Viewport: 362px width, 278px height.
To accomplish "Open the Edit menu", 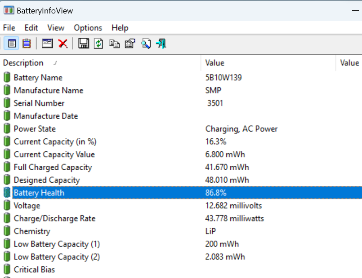I will click(x=31, y=28).
